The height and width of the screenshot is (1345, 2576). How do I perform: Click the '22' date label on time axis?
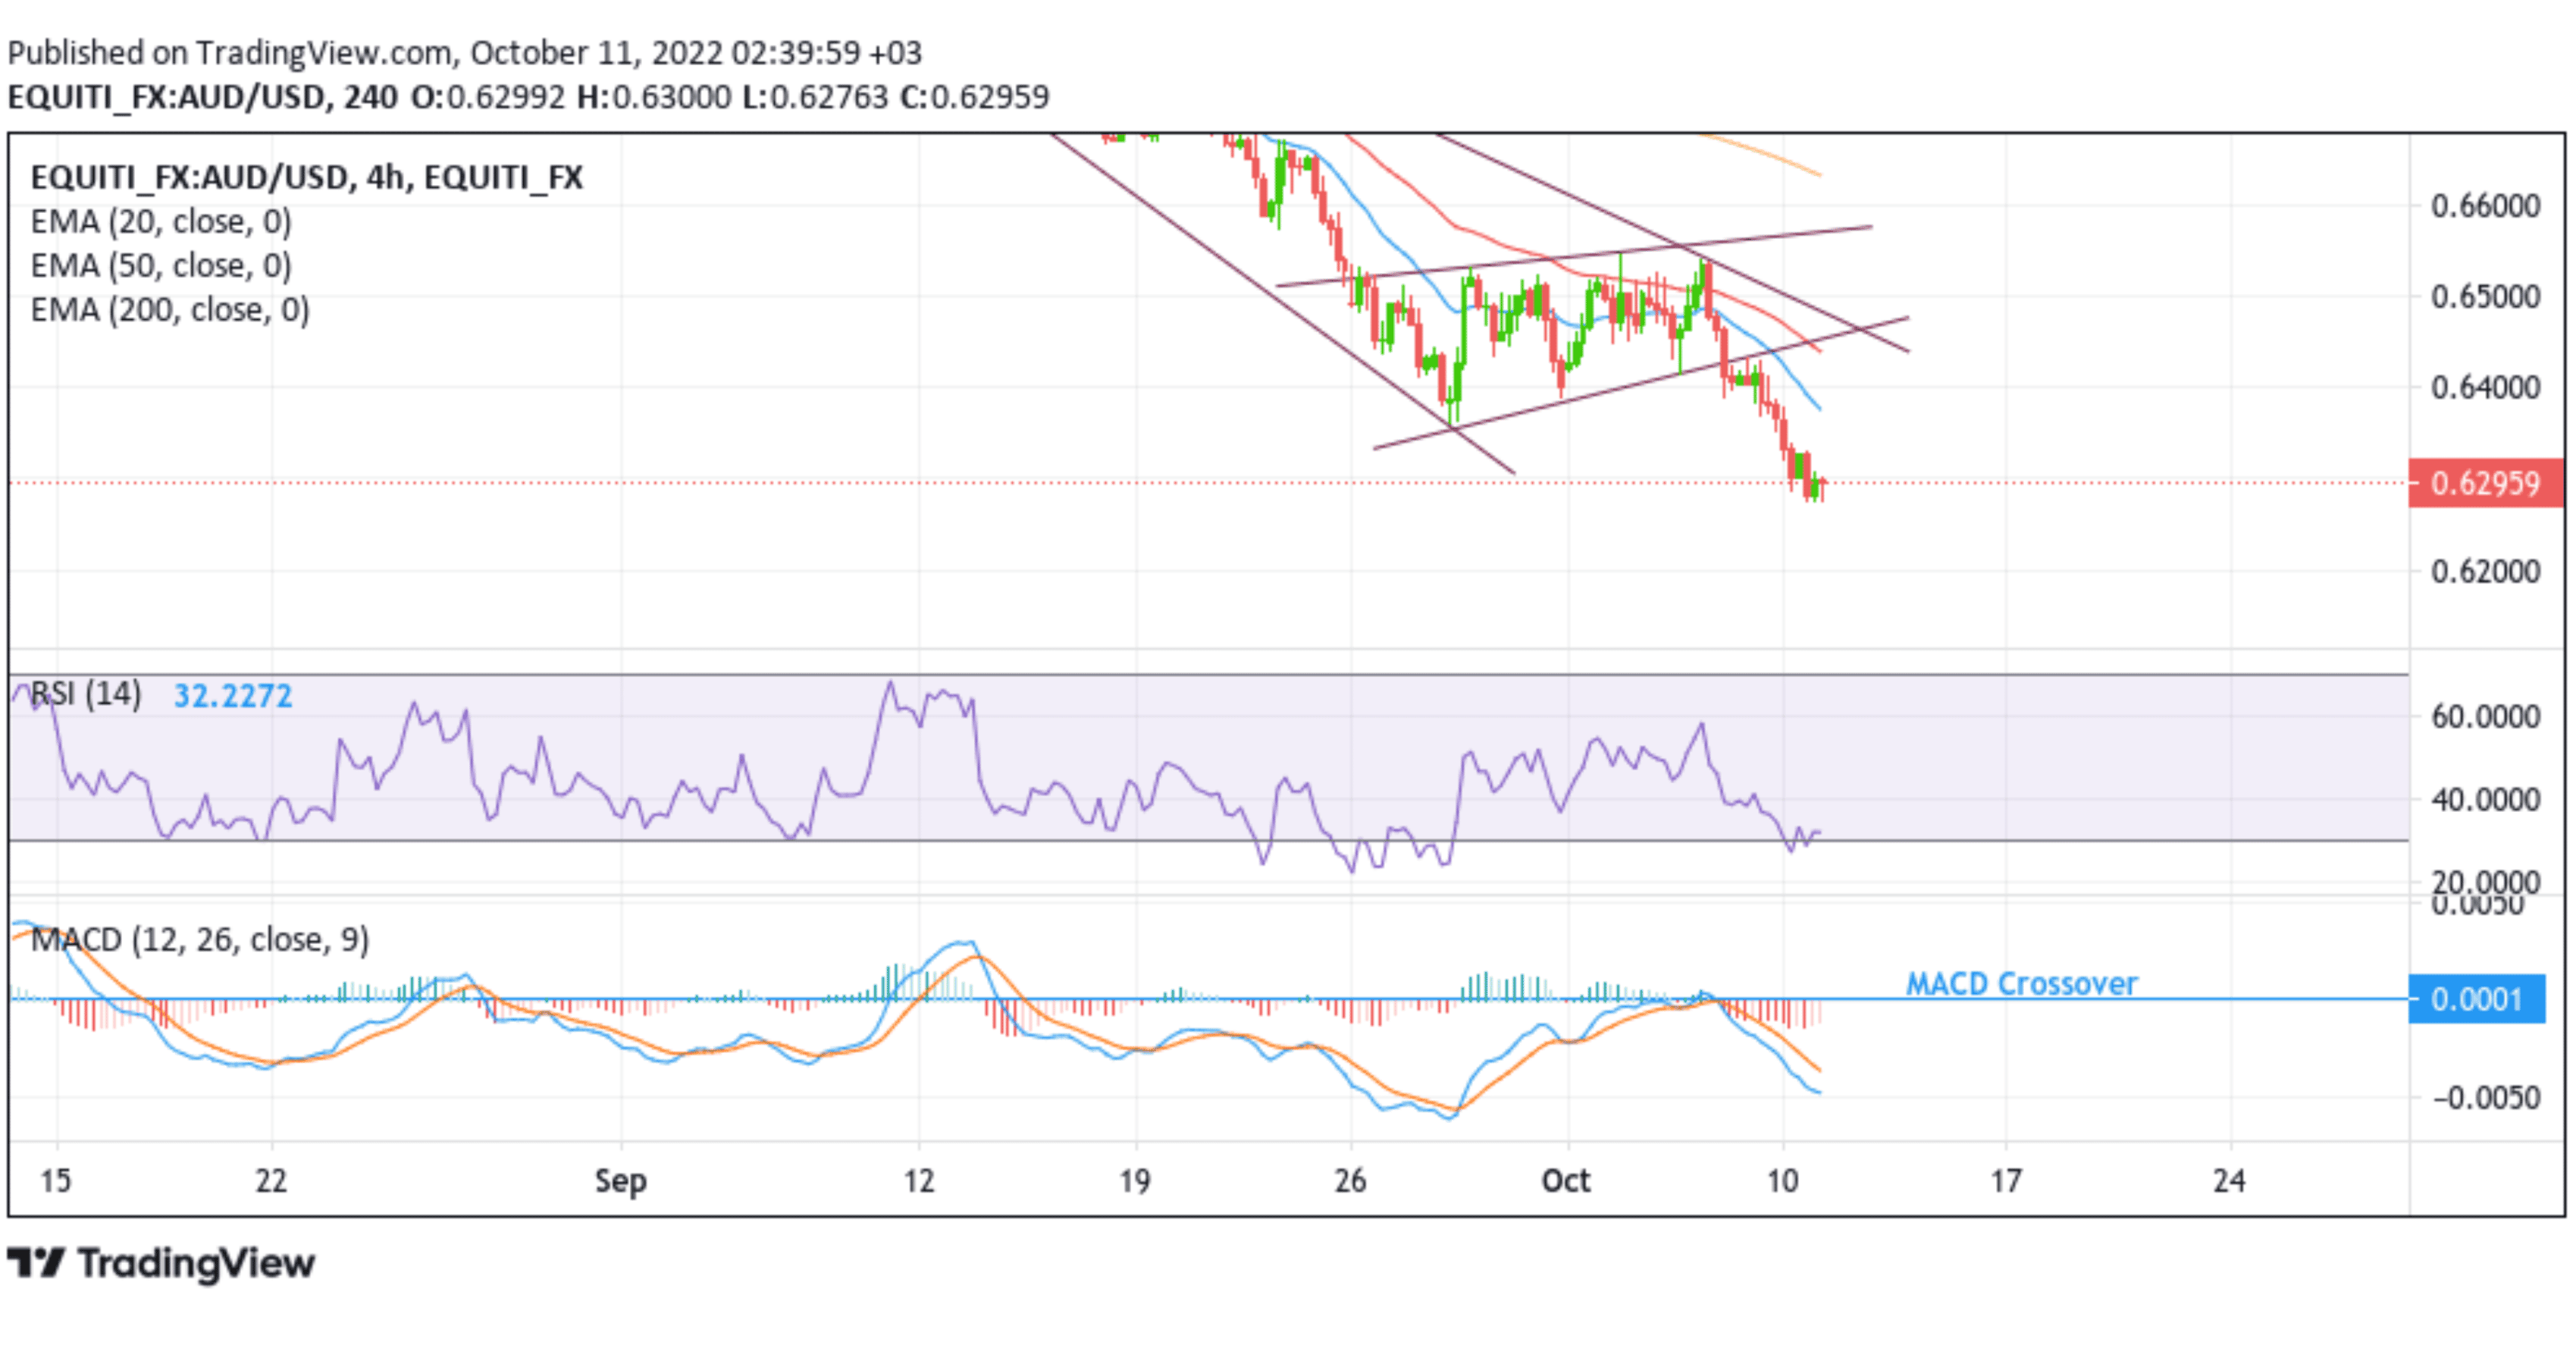tap(271, 1181)
